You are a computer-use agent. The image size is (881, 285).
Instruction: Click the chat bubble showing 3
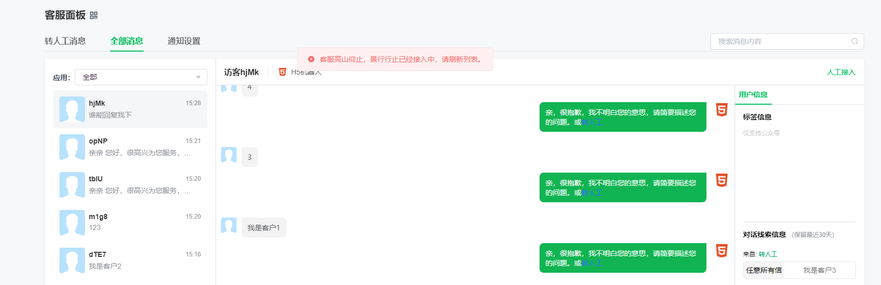tap(250, 157)
